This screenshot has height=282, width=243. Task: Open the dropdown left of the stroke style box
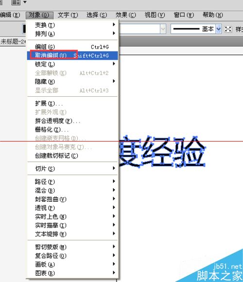[x=163, y=29]
